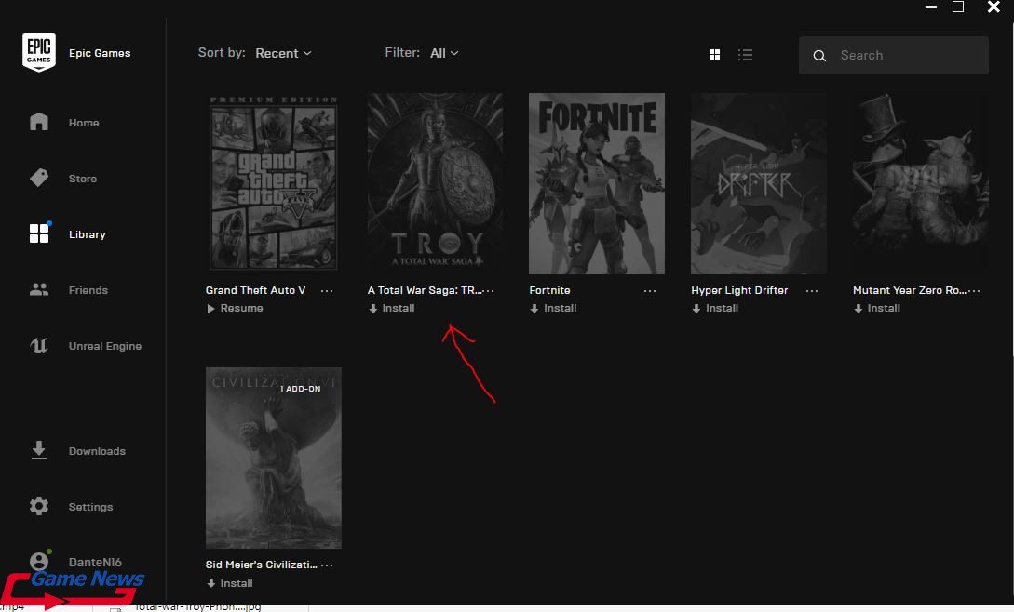This screenshot has width=1014, height=612.
Task: Open the Downloads sidebar icon
Action: 39,451
